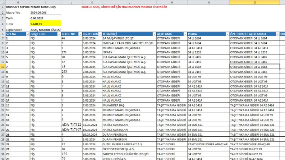Open the ÖZEL ORACLE AÇIKLAMASI filter dropdown
Image resolution: width=285 pixels, height=160 pixels.
click(x=278, y=34)
